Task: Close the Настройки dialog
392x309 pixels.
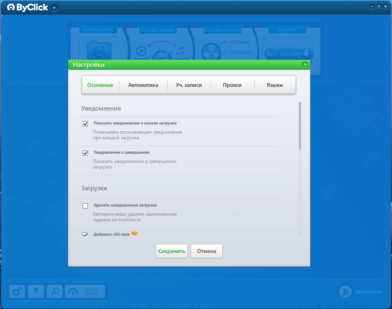Action: click(305, 64)
